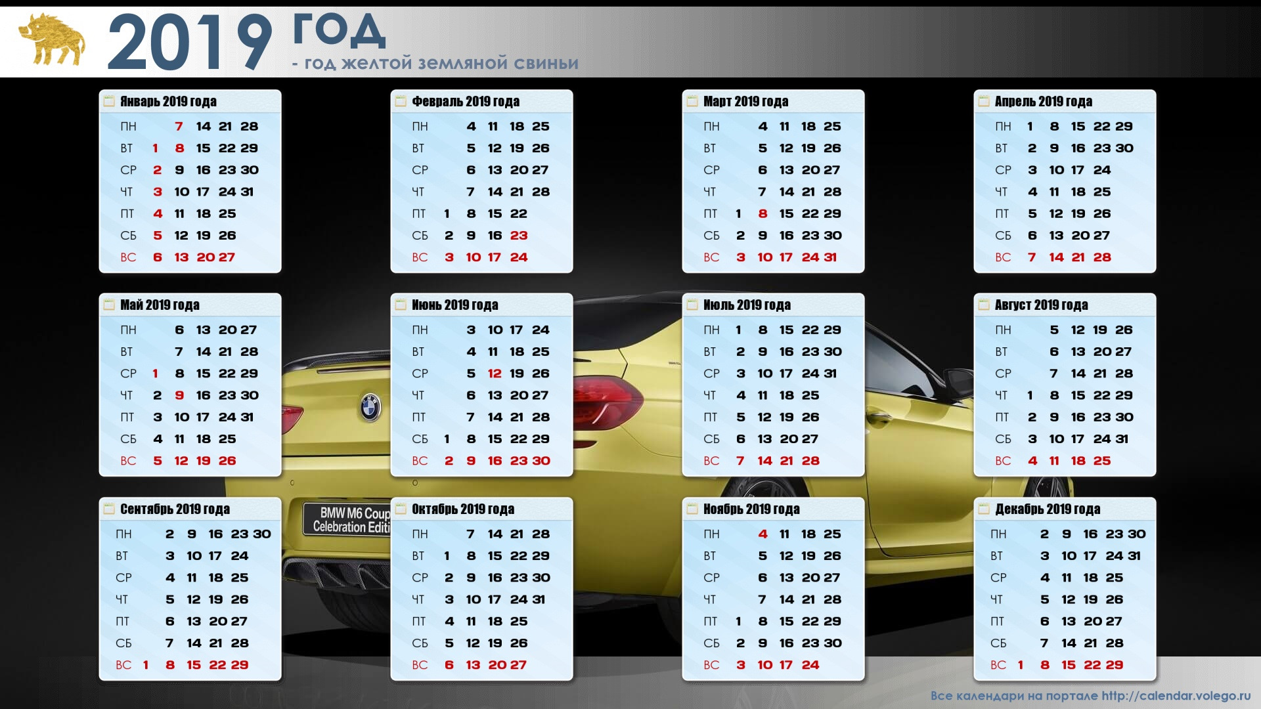Click the ПН weekday label in April
Image resolution: width=1261 pixels, height=709 pixels.
(1003, 126)
